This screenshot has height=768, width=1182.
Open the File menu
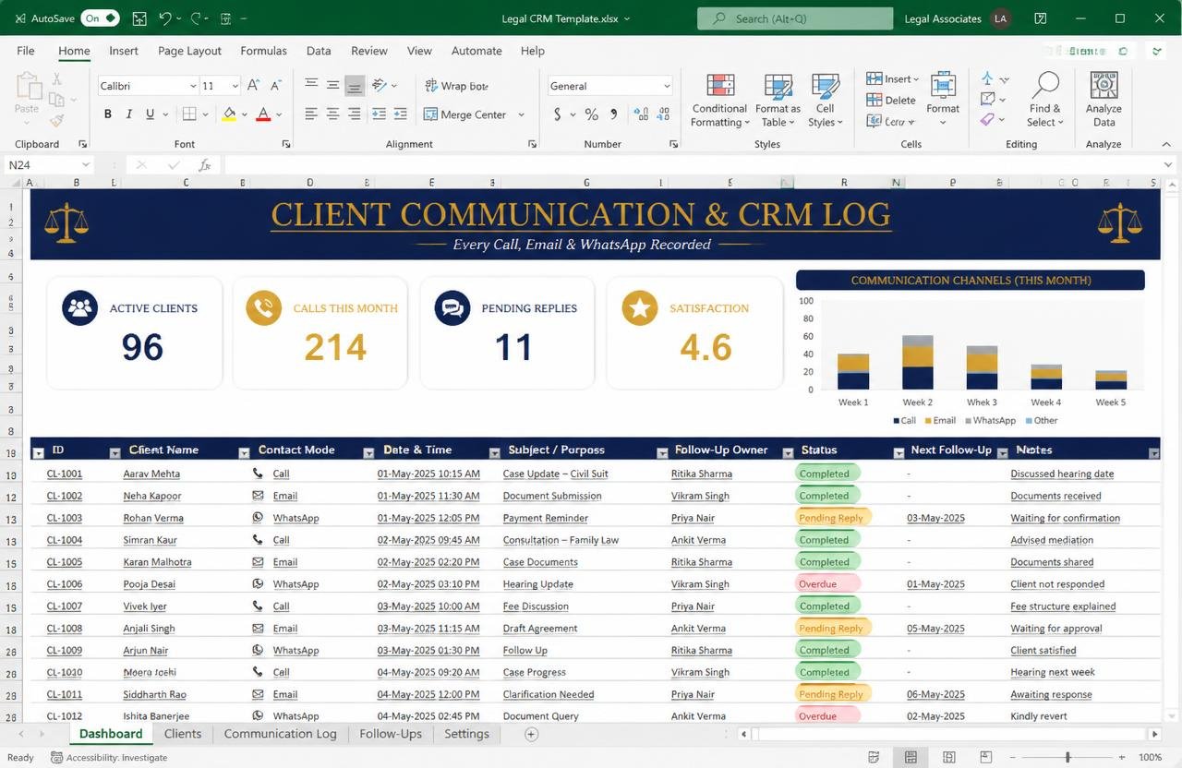26,51
